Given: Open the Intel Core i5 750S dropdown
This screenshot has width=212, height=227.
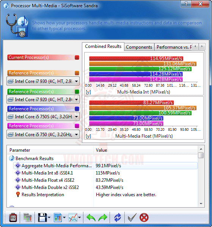Looking at the screenshot, I should [x=43, y=116].
